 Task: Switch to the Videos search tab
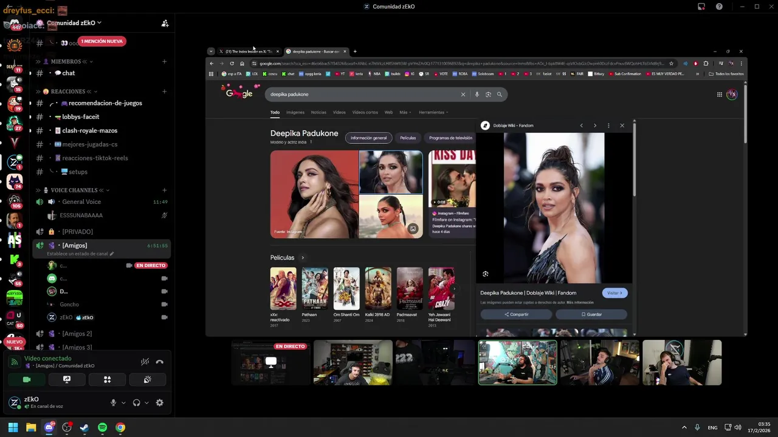click(339, 112)
